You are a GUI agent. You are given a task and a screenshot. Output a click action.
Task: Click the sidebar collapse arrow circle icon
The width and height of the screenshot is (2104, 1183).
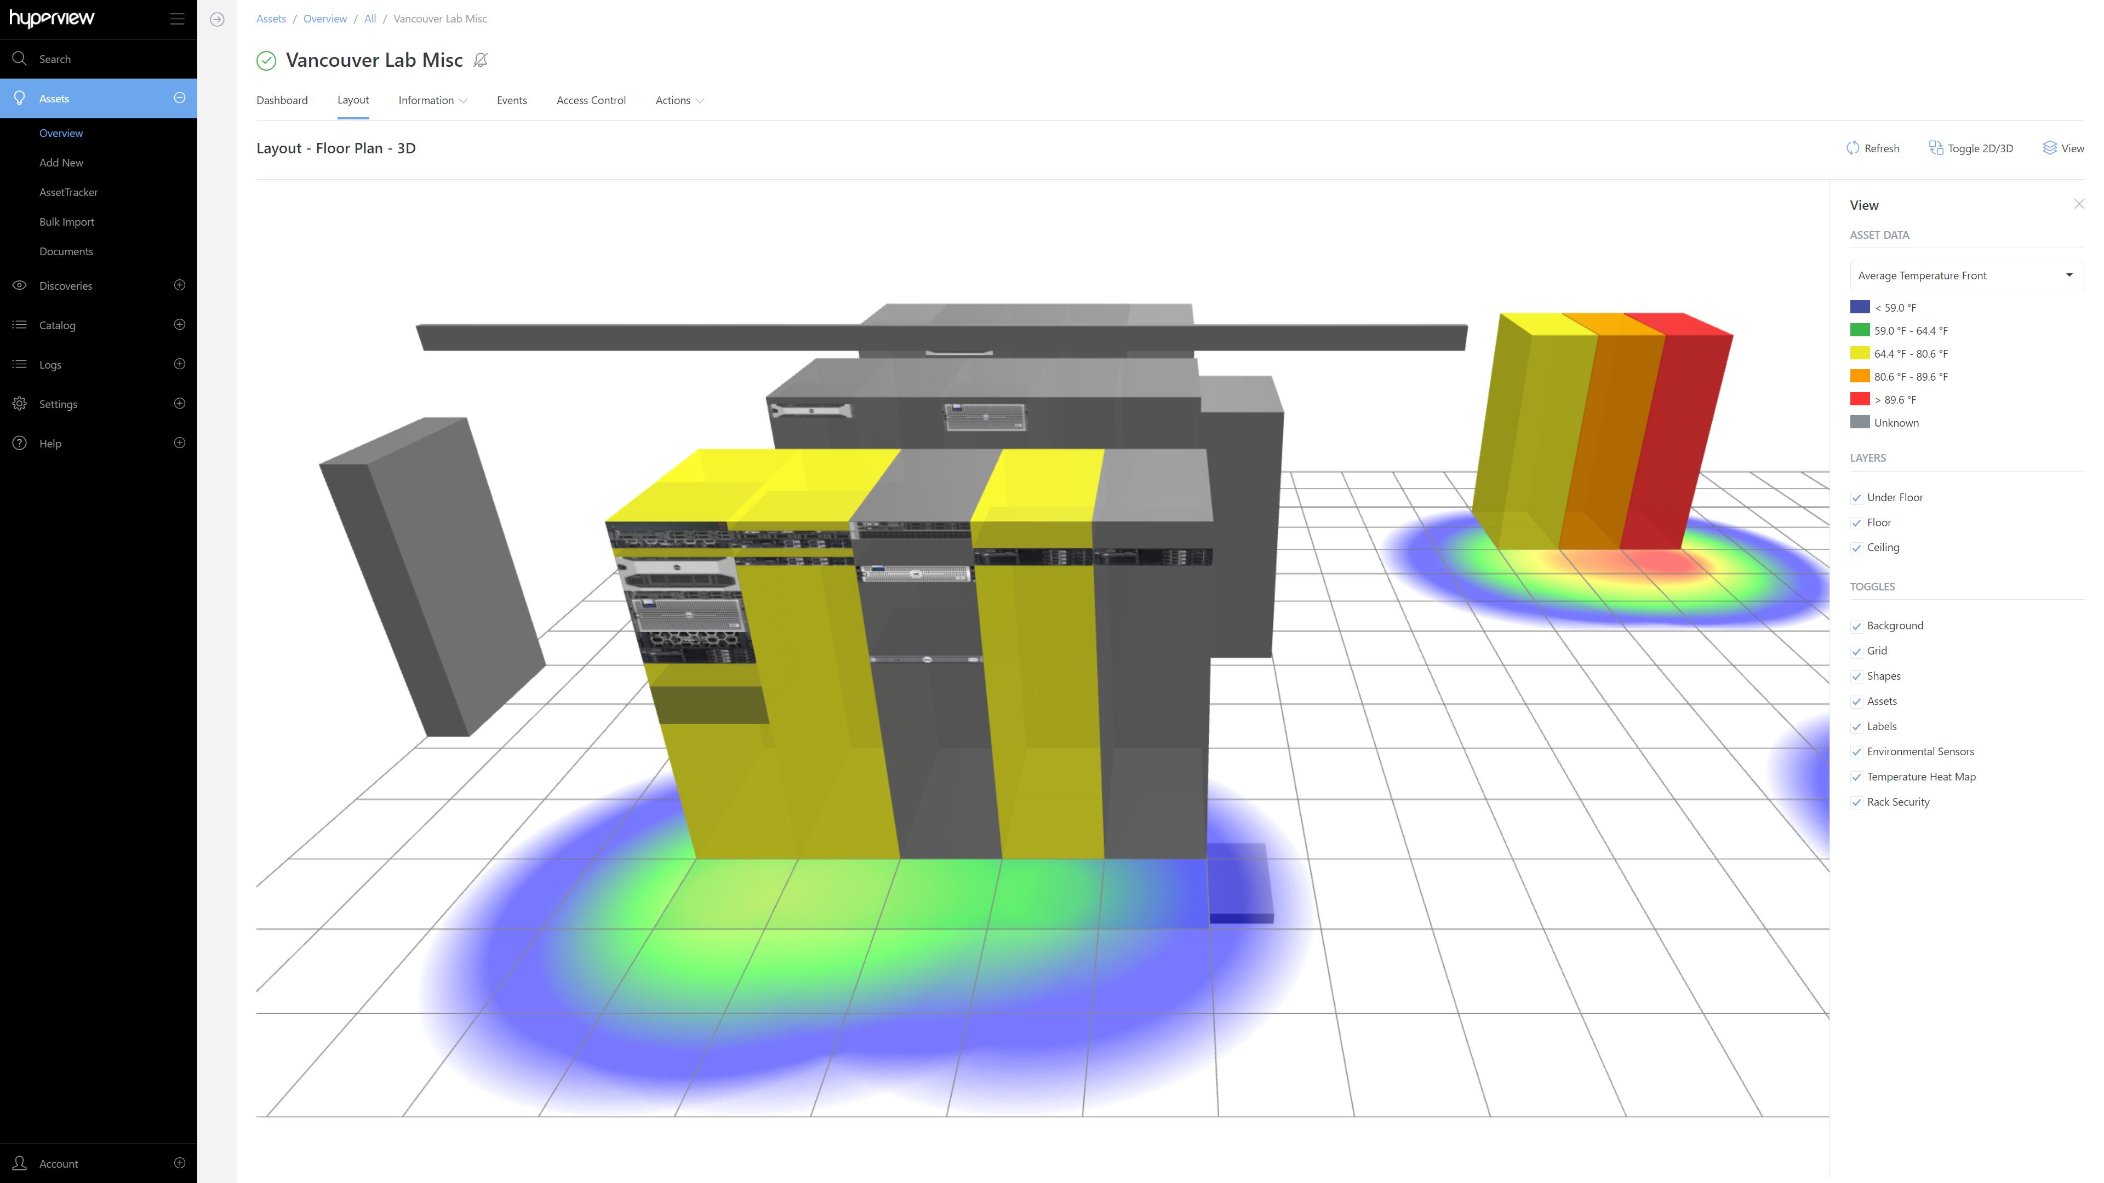coord(218,20)
